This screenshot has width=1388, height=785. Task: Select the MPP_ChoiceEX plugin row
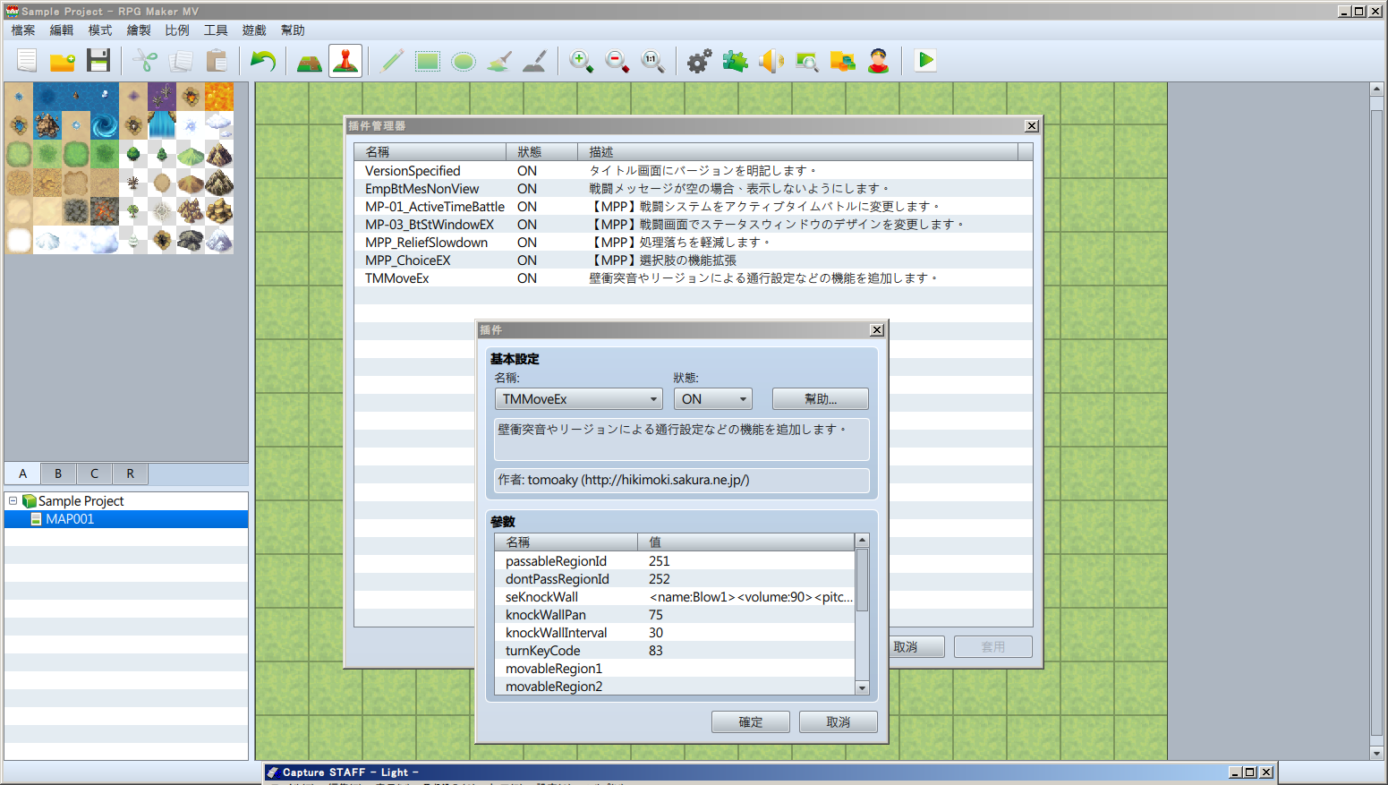pyautogui.click(x=694, y=260)
